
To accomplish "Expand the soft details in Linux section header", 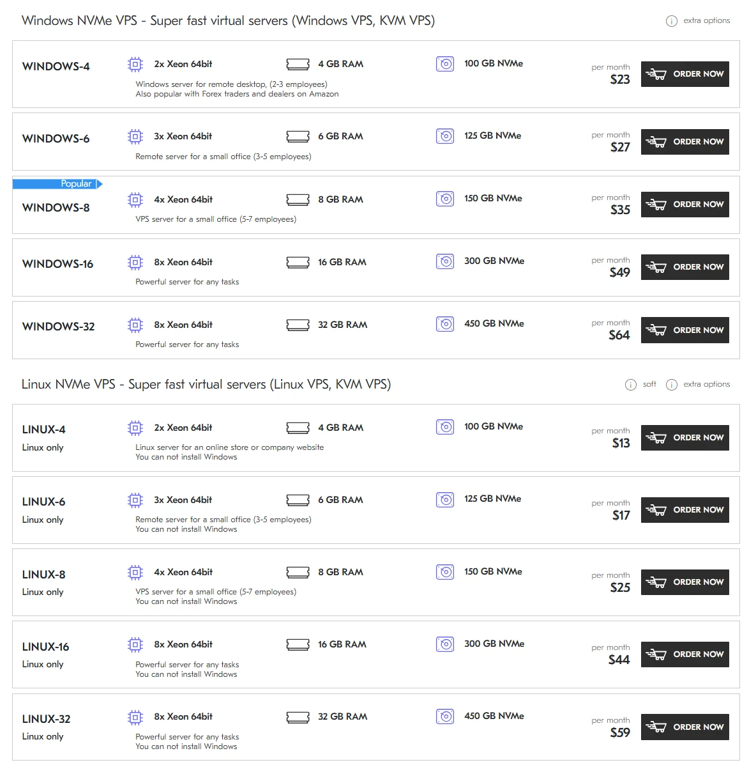I will pos(649,384).
